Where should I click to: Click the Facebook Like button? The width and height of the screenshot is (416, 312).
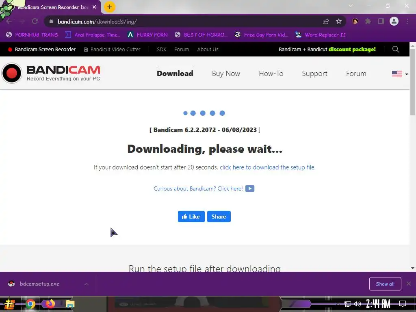coord(191,217)
